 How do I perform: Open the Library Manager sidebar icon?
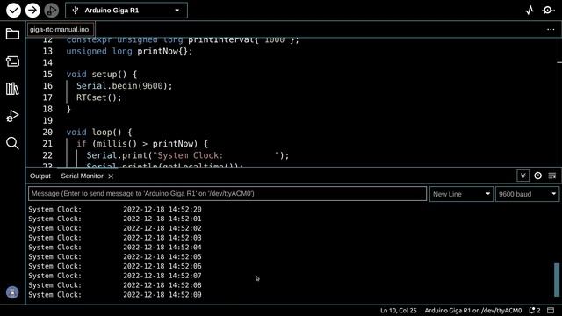(12, 89)
